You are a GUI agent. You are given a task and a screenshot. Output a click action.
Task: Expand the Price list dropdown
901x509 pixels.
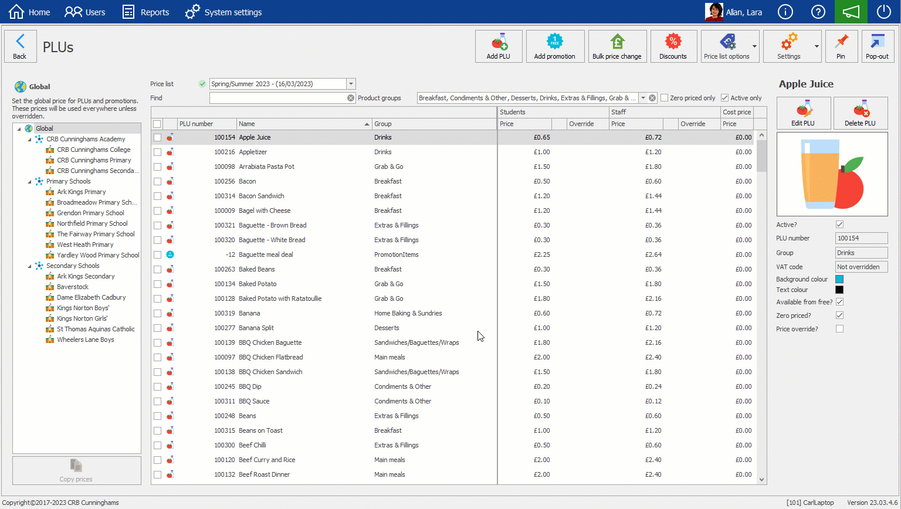(x=351, y=84)
